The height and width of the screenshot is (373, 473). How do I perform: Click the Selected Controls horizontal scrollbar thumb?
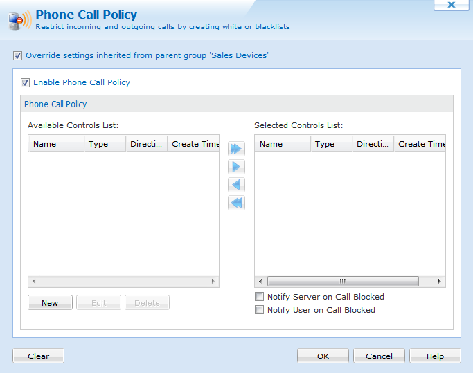(343, 282)
